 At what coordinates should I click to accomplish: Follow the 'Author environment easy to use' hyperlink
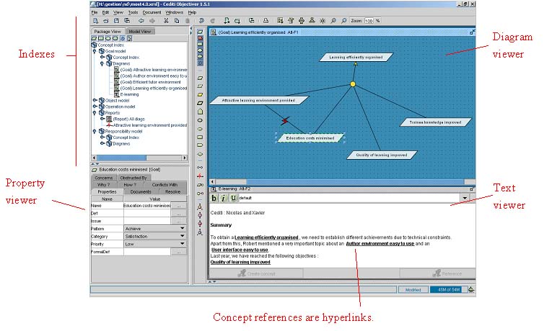tap(380, 243)
